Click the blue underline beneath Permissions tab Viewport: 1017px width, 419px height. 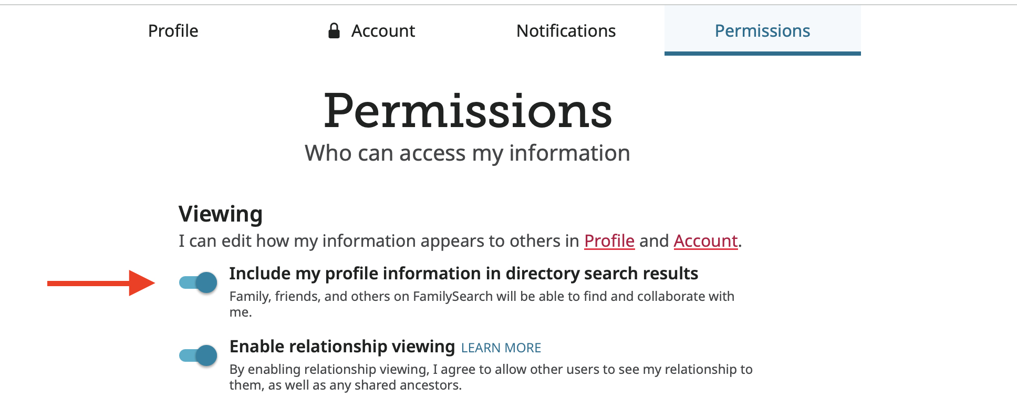pyautogui.click(x=762, y=53)
